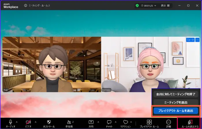Screen dimensions: 202x129
Task: Minimize the Zoom window
Action: click(x=179, y=5)
